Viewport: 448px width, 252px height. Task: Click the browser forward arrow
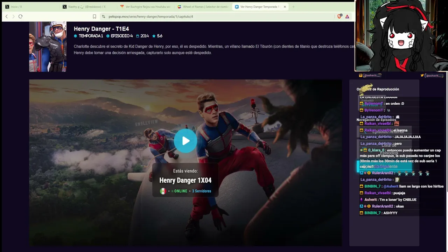tap(13, 16)
